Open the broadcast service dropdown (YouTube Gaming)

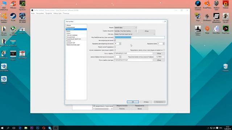click(x=125, y=31)
